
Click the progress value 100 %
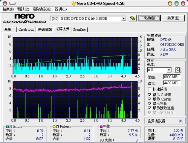tap(178, 130)
